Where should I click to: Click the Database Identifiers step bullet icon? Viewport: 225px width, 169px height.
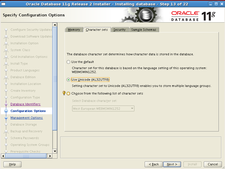coord(6,104)
